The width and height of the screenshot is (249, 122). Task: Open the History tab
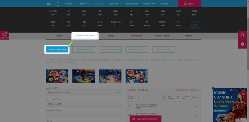pyautogui.click(x=188, y=36)
